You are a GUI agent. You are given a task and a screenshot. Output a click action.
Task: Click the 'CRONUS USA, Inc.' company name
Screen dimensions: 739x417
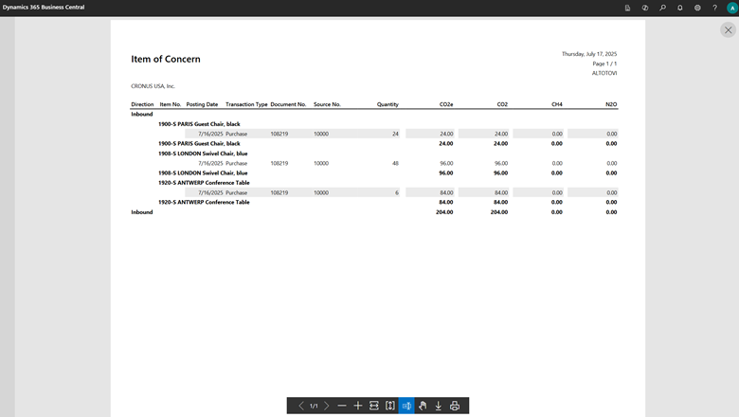pos(153,86)
